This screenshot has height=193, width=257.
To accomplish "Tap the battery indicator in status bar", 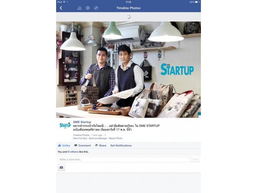I will (x=197, y=2).
